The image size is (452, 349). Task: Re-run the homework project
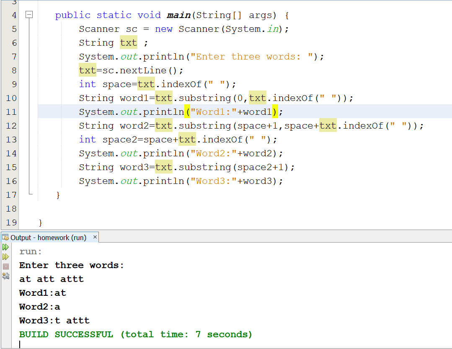coord(5,247)
